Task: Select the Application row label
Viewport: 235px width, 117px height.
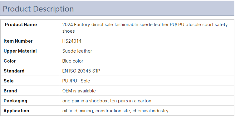Action: [x=16, y=111]
